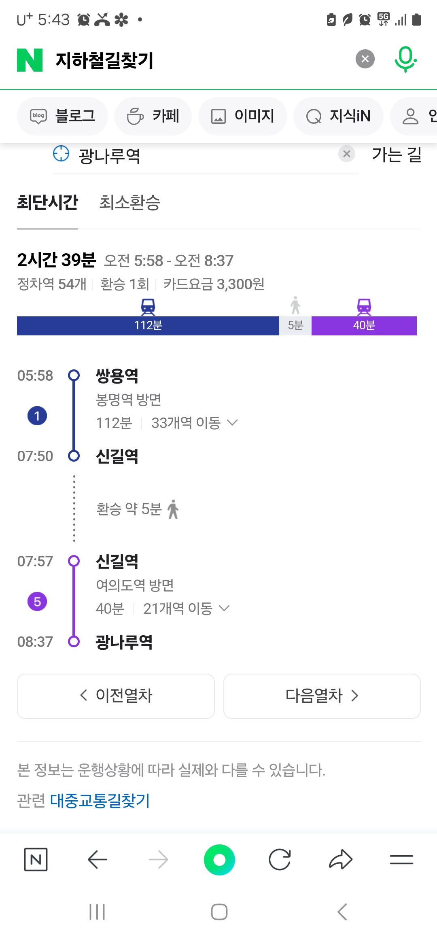This screenshot has width=437, height=937.
Task: Tap the green Naver N logo
Action: 30,60
